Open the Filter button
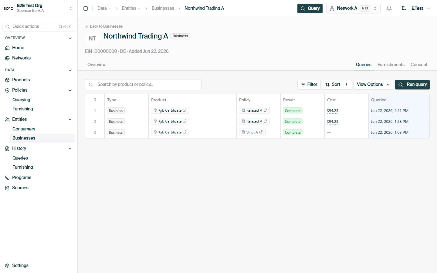Viewport: 437px width, 273px height. (309, 84)
